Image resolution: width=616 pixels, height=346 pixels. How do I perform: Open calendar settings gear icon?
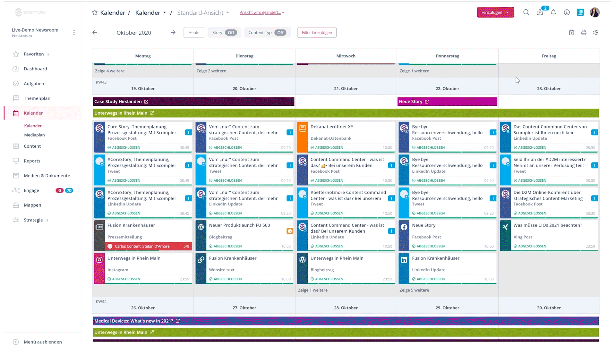point(596,33)
